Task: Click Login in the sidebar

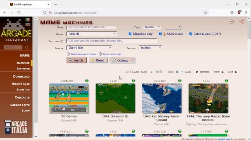Action: tap(26, 110)
